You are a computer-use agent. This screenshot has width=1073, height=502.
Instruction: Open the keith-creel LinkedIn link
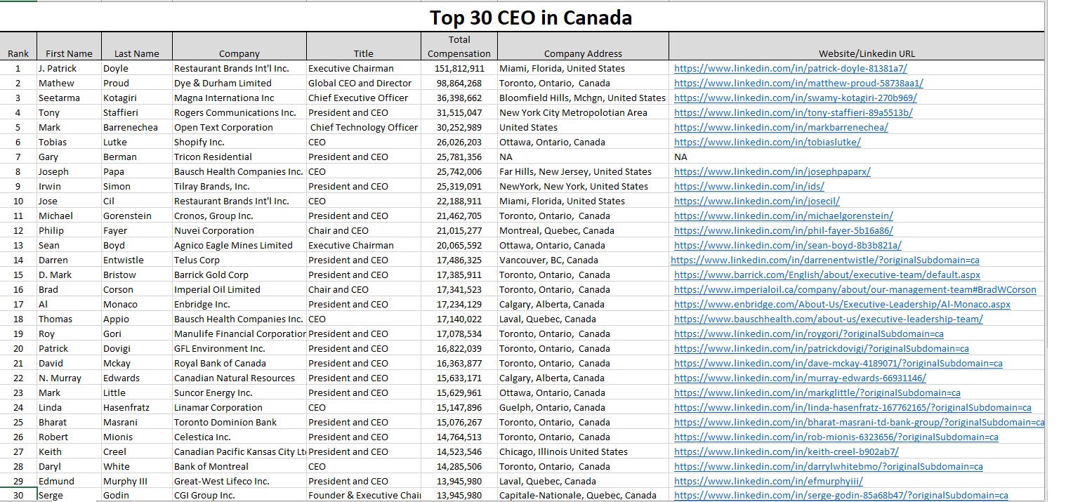(x=786, y=451)
